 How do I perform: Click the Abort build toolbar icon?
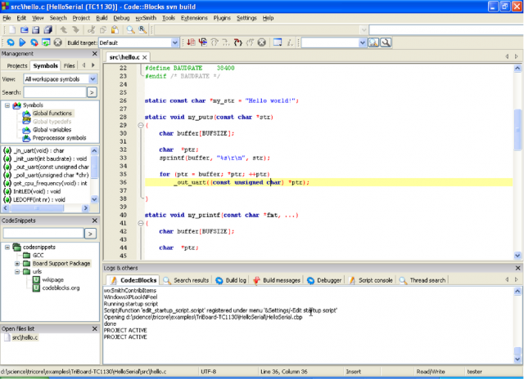pos(59,42)
